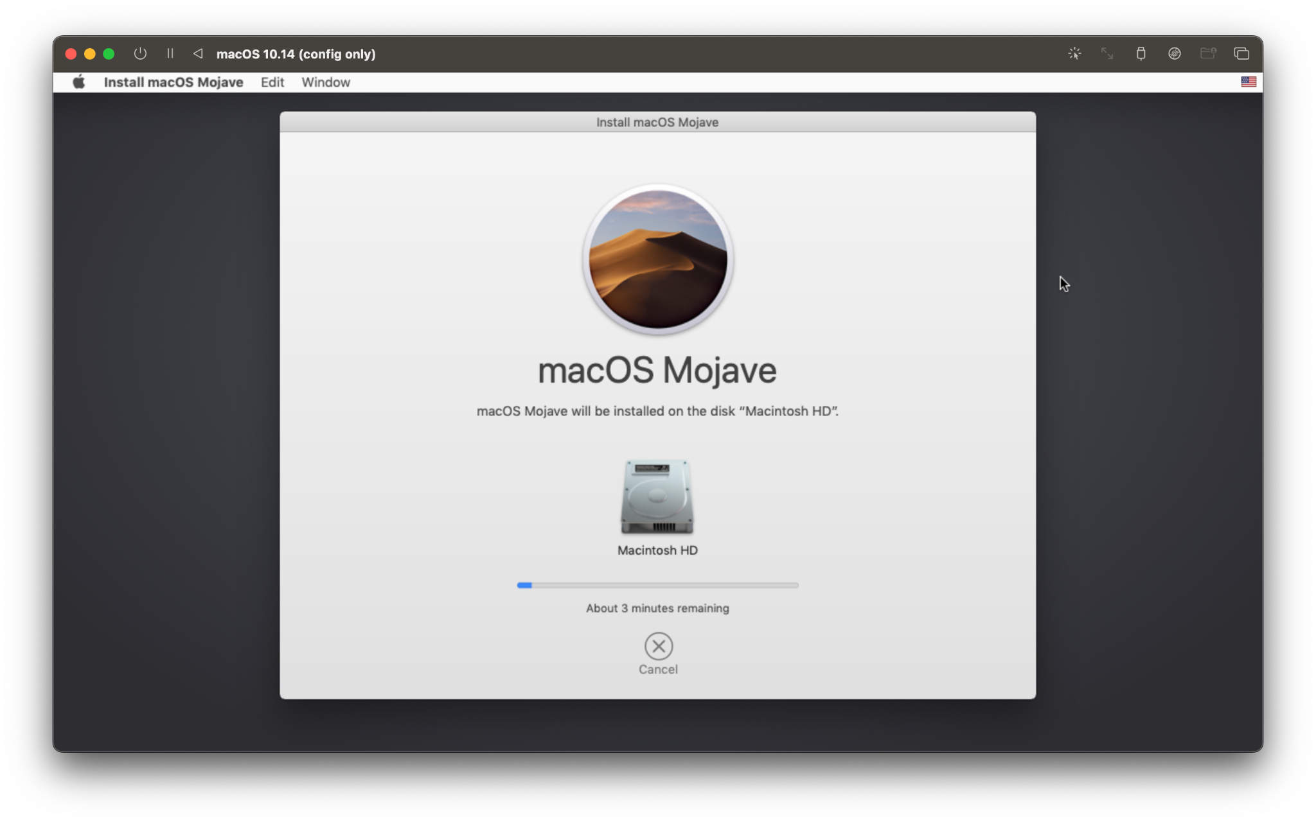This screenshot has width=1316, height=822.
Task: Click the installation progress bar
Action: [657, 585]
